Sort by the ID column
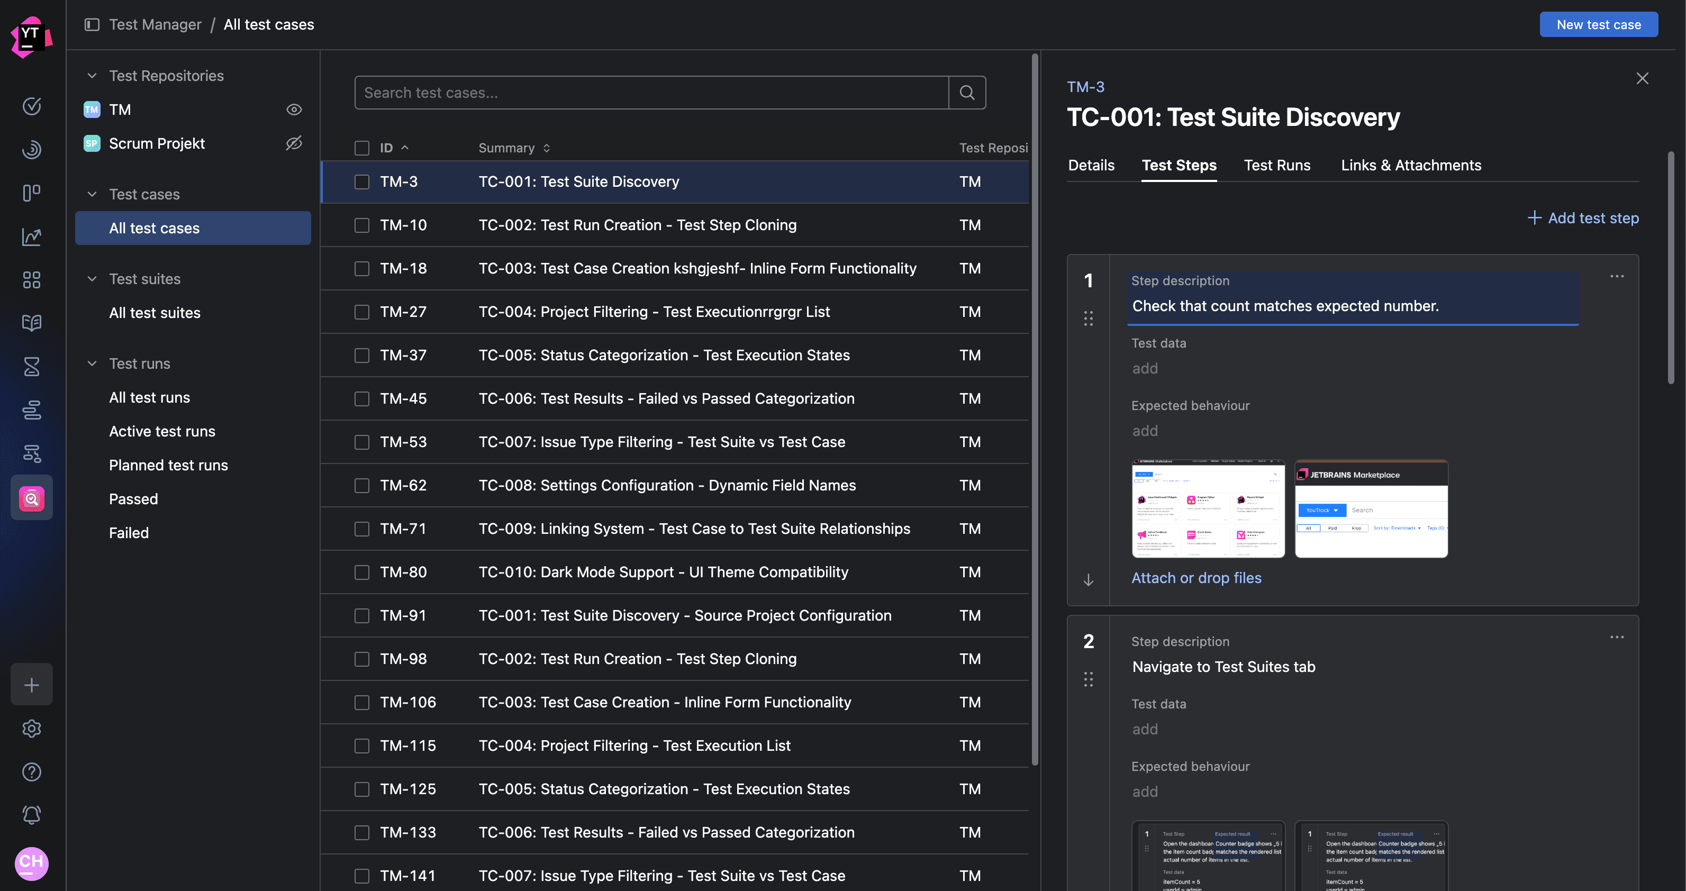This screenshot has height=891, width=1686. (394, 148)
